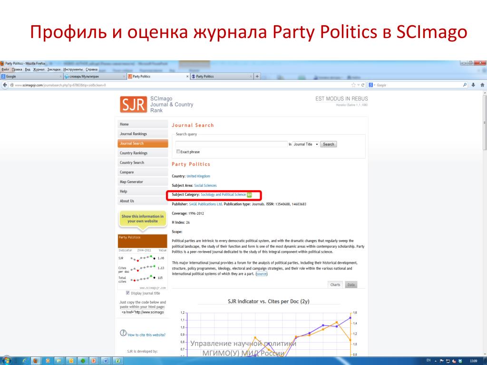The width and height of the screenshot is (487, 365).
Task: Open About Us in the sidebar
Action: (143, 201)
